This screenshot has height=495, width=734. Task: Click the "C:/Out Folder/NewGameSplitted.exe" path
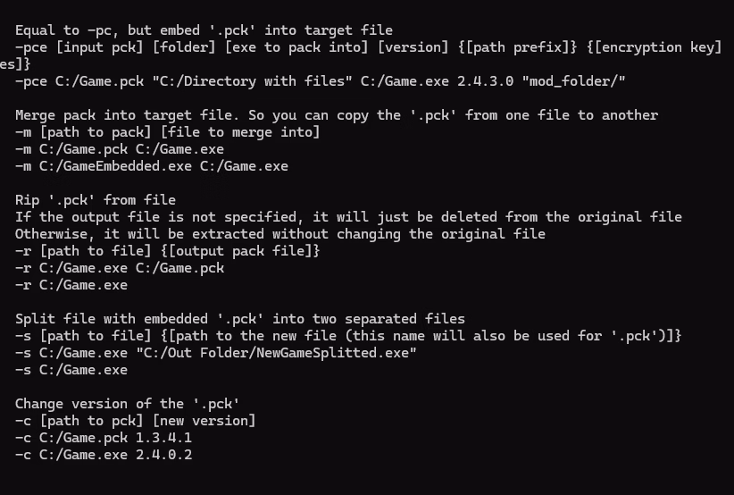click(x=277, y=353)
